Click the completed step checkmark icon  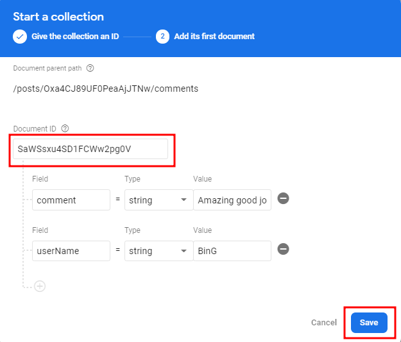pos(20,37)
